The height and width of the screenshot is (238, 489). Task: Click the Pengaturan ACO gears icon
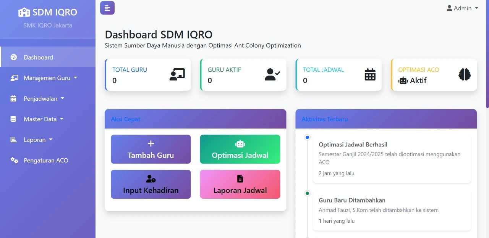pyautogui.click(x=14, y=160)
